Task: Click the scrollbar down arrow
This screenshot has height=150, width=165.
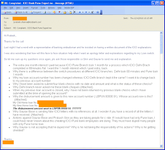Action: click(x=161, y=146)
